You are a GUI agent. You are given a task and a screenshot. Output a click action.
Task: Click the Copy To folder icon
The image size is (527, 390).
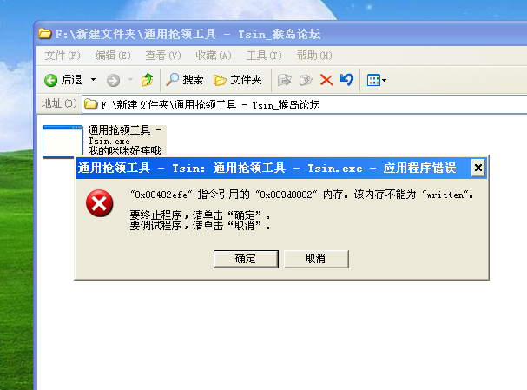pos(306,80)
